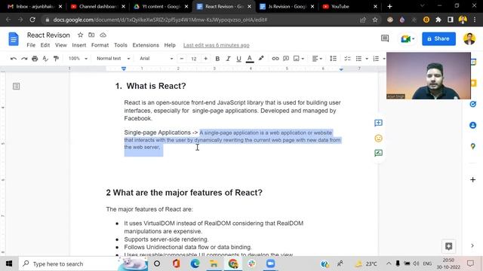Open the Tools menu
The height and width of the screenshot is (271, 483).
[121, 45]
